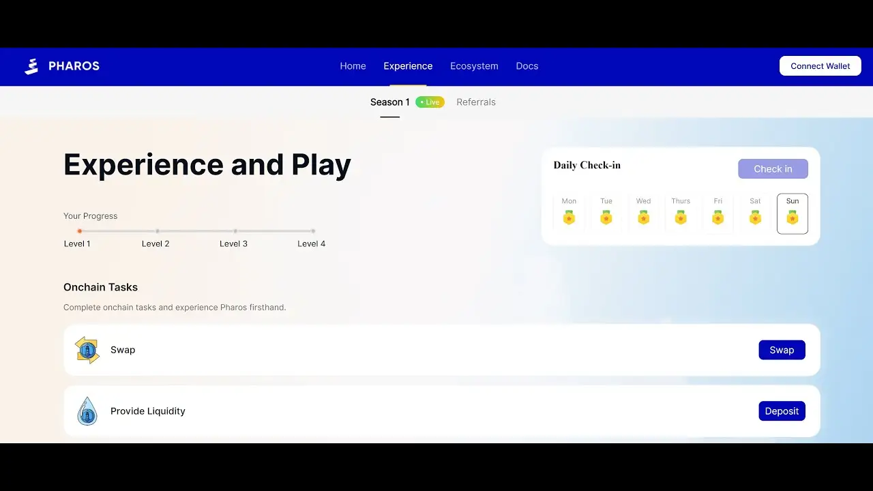This screenshot has width=873, height=491.
Task: Click the Check in button
Action: pyautogui.click(x=773, y=169)
